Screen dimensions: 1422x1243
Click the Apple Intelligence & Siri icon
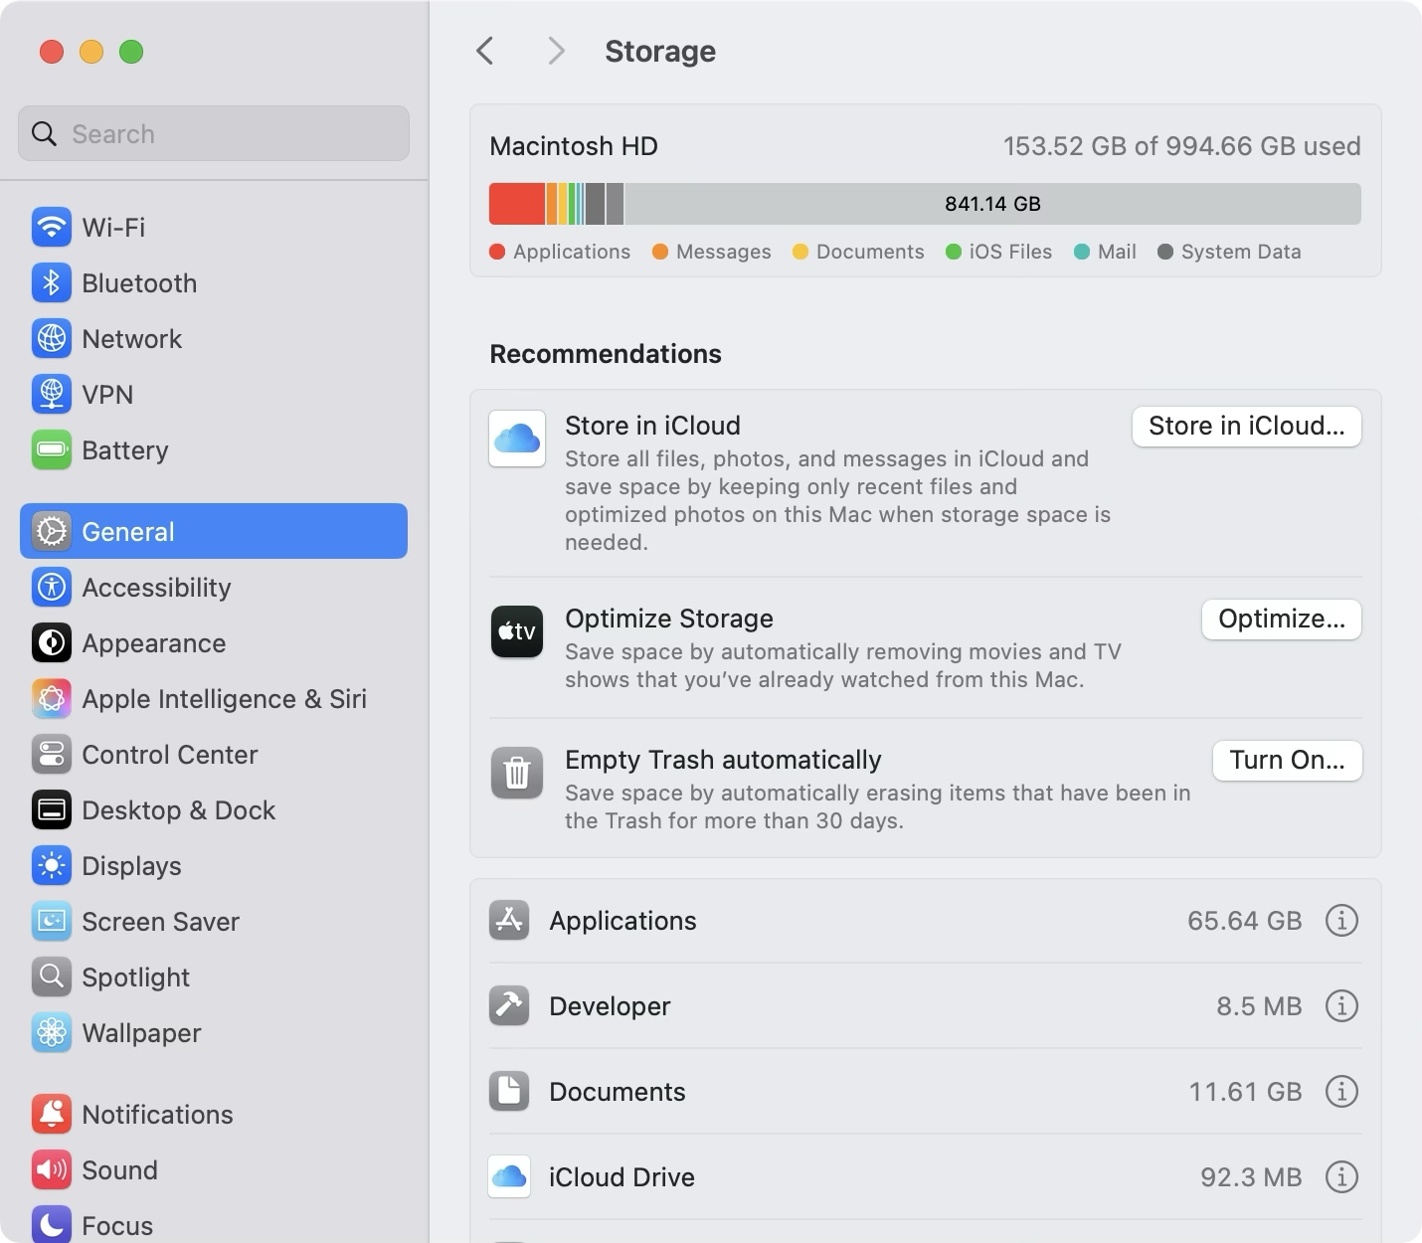click(51, 698)
